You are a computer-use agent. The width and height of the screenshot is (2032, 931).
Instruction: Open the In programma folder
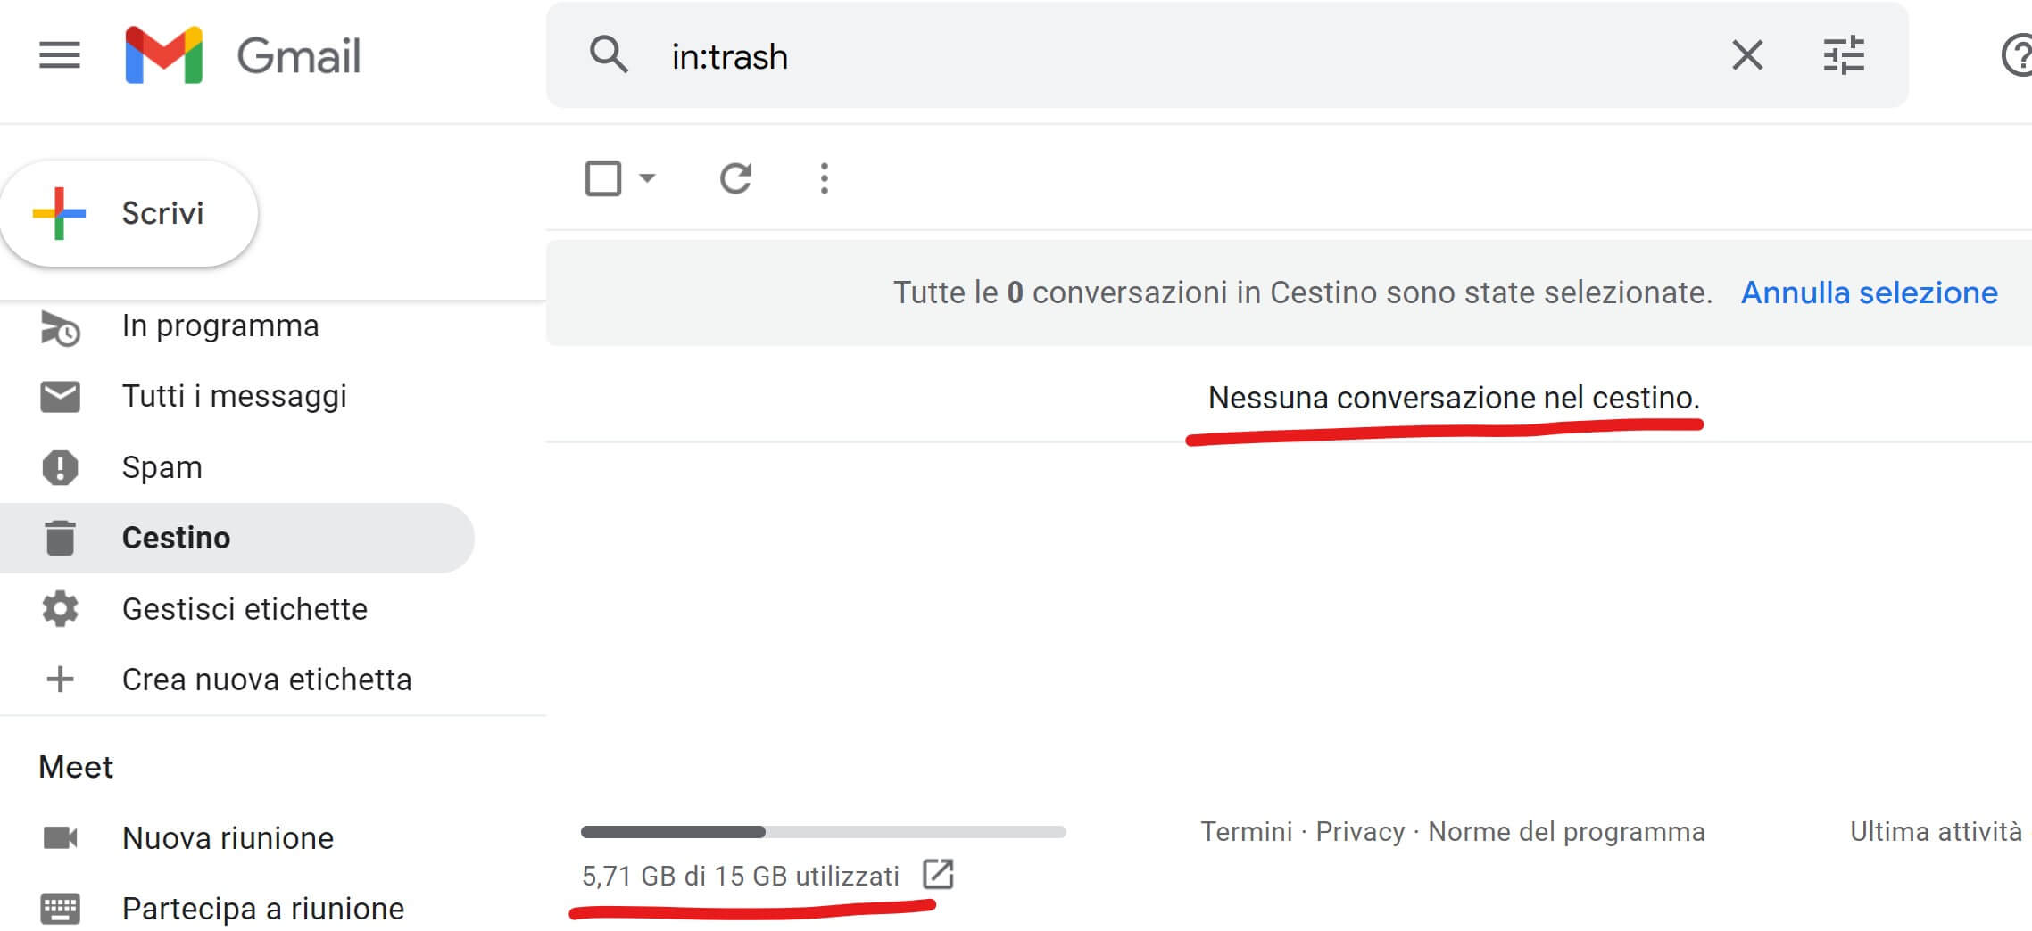[220, 326]
